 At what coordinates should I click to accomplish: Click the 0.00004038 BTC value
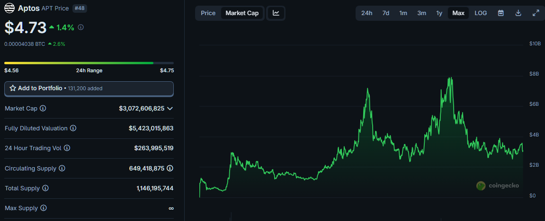(25, 44)
